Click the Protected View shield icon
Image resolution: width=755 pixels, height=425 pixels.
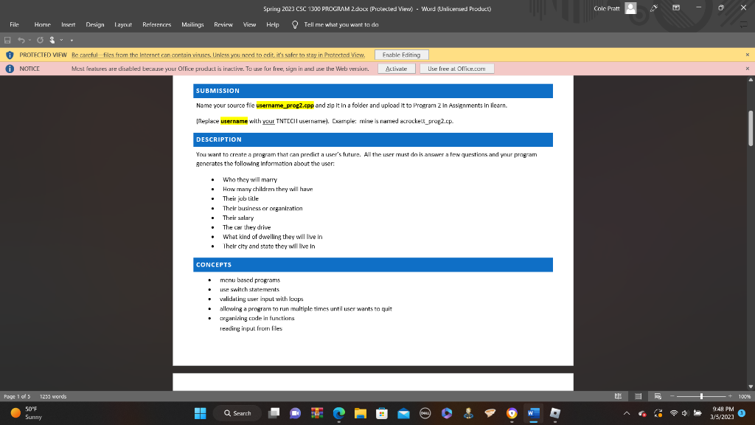pyautogui.click(x=10, y=55)
